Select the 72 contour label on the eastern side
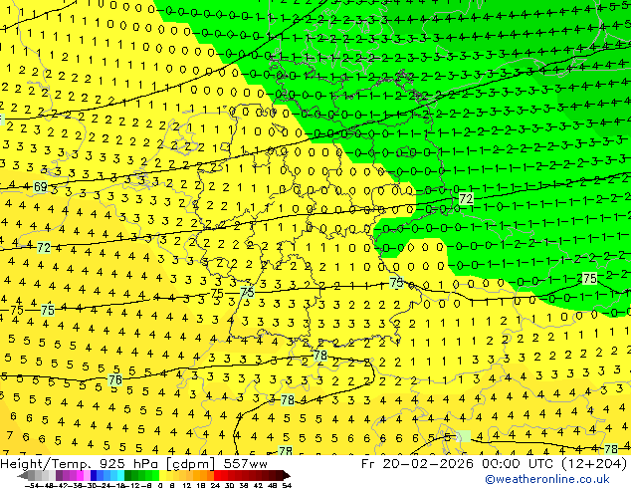This screenshot has width=631, height=488. (x=466, y=198)
